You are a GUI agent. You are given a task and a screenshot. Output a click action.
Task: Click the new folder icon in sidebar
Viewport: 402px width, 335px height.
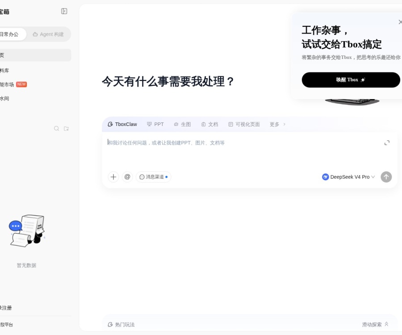click(x=66, y=128)
